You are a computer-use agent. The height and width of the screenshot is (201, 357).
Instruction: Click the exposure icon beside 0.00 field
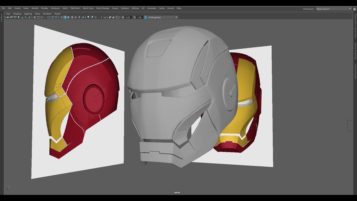123,17
